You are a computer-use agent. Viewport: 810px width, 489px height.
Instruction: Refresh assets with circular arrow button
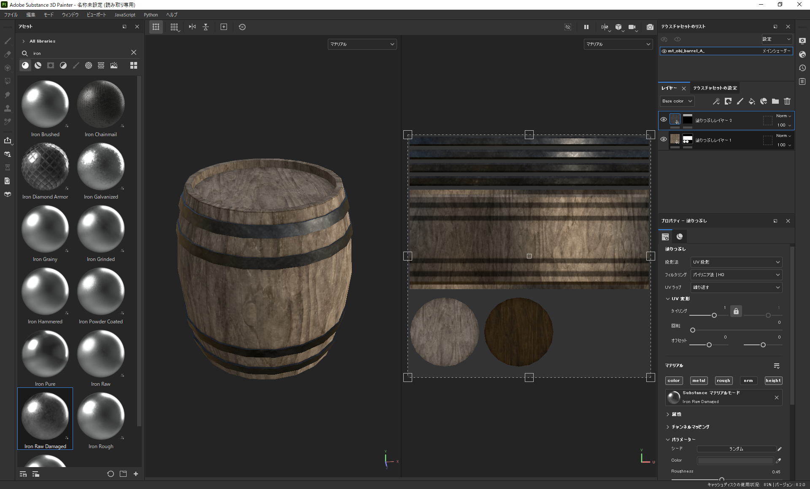click(111, 474)
